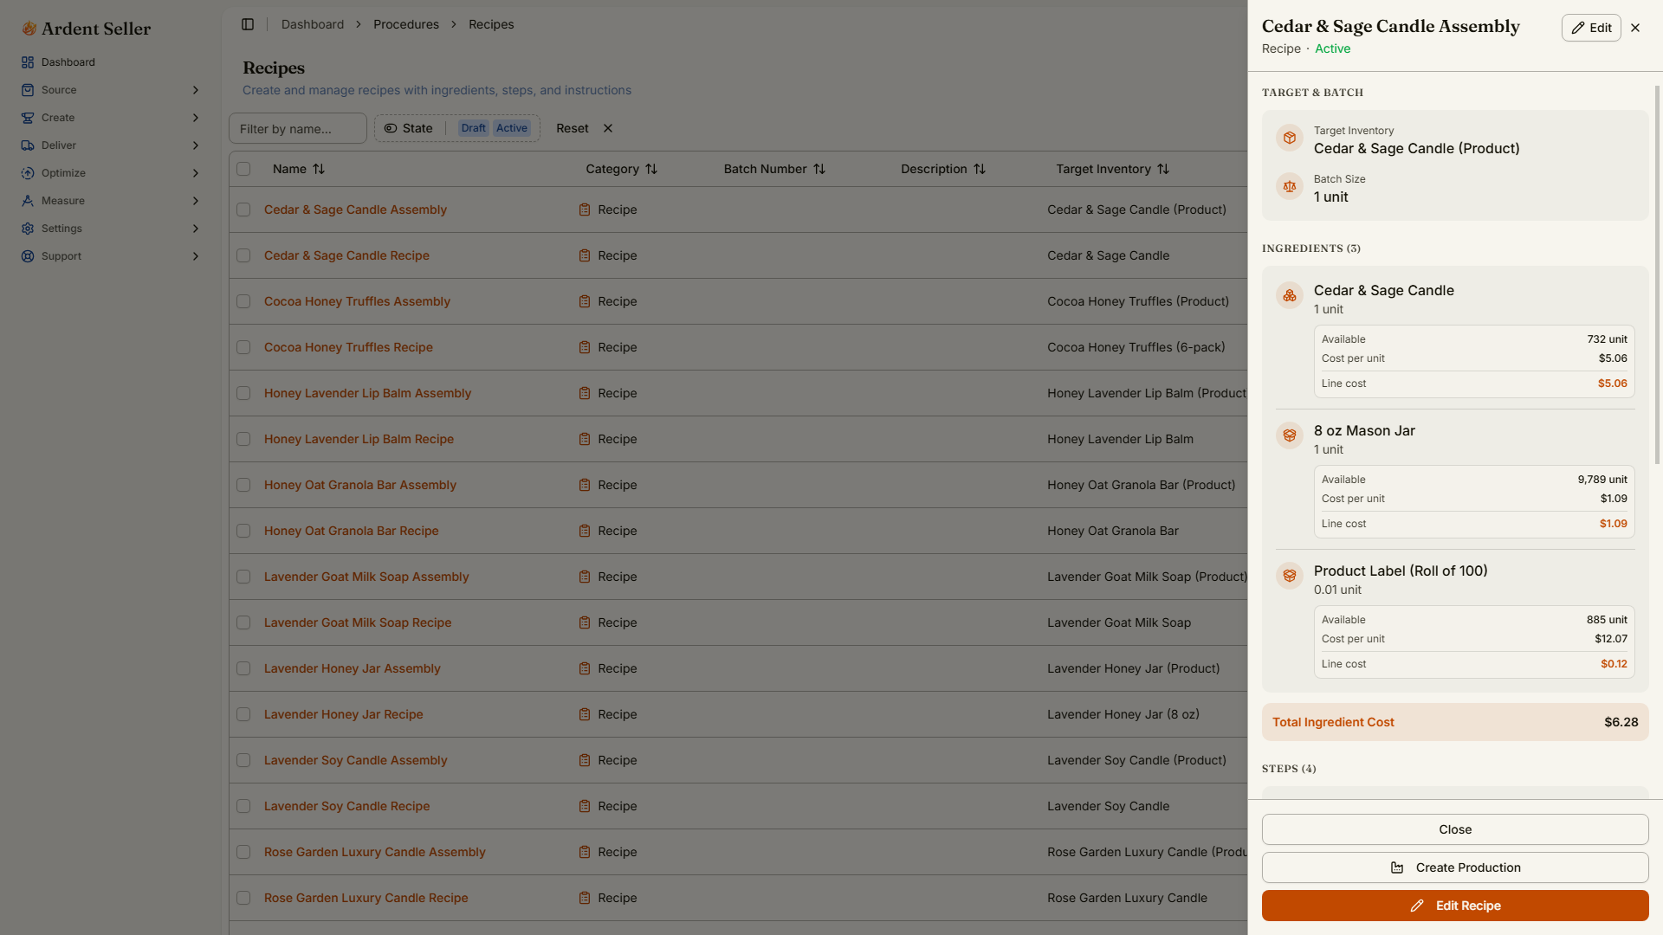
Task: Check the Lavender Soy Candle Assembly row
Action: [243, 760]
